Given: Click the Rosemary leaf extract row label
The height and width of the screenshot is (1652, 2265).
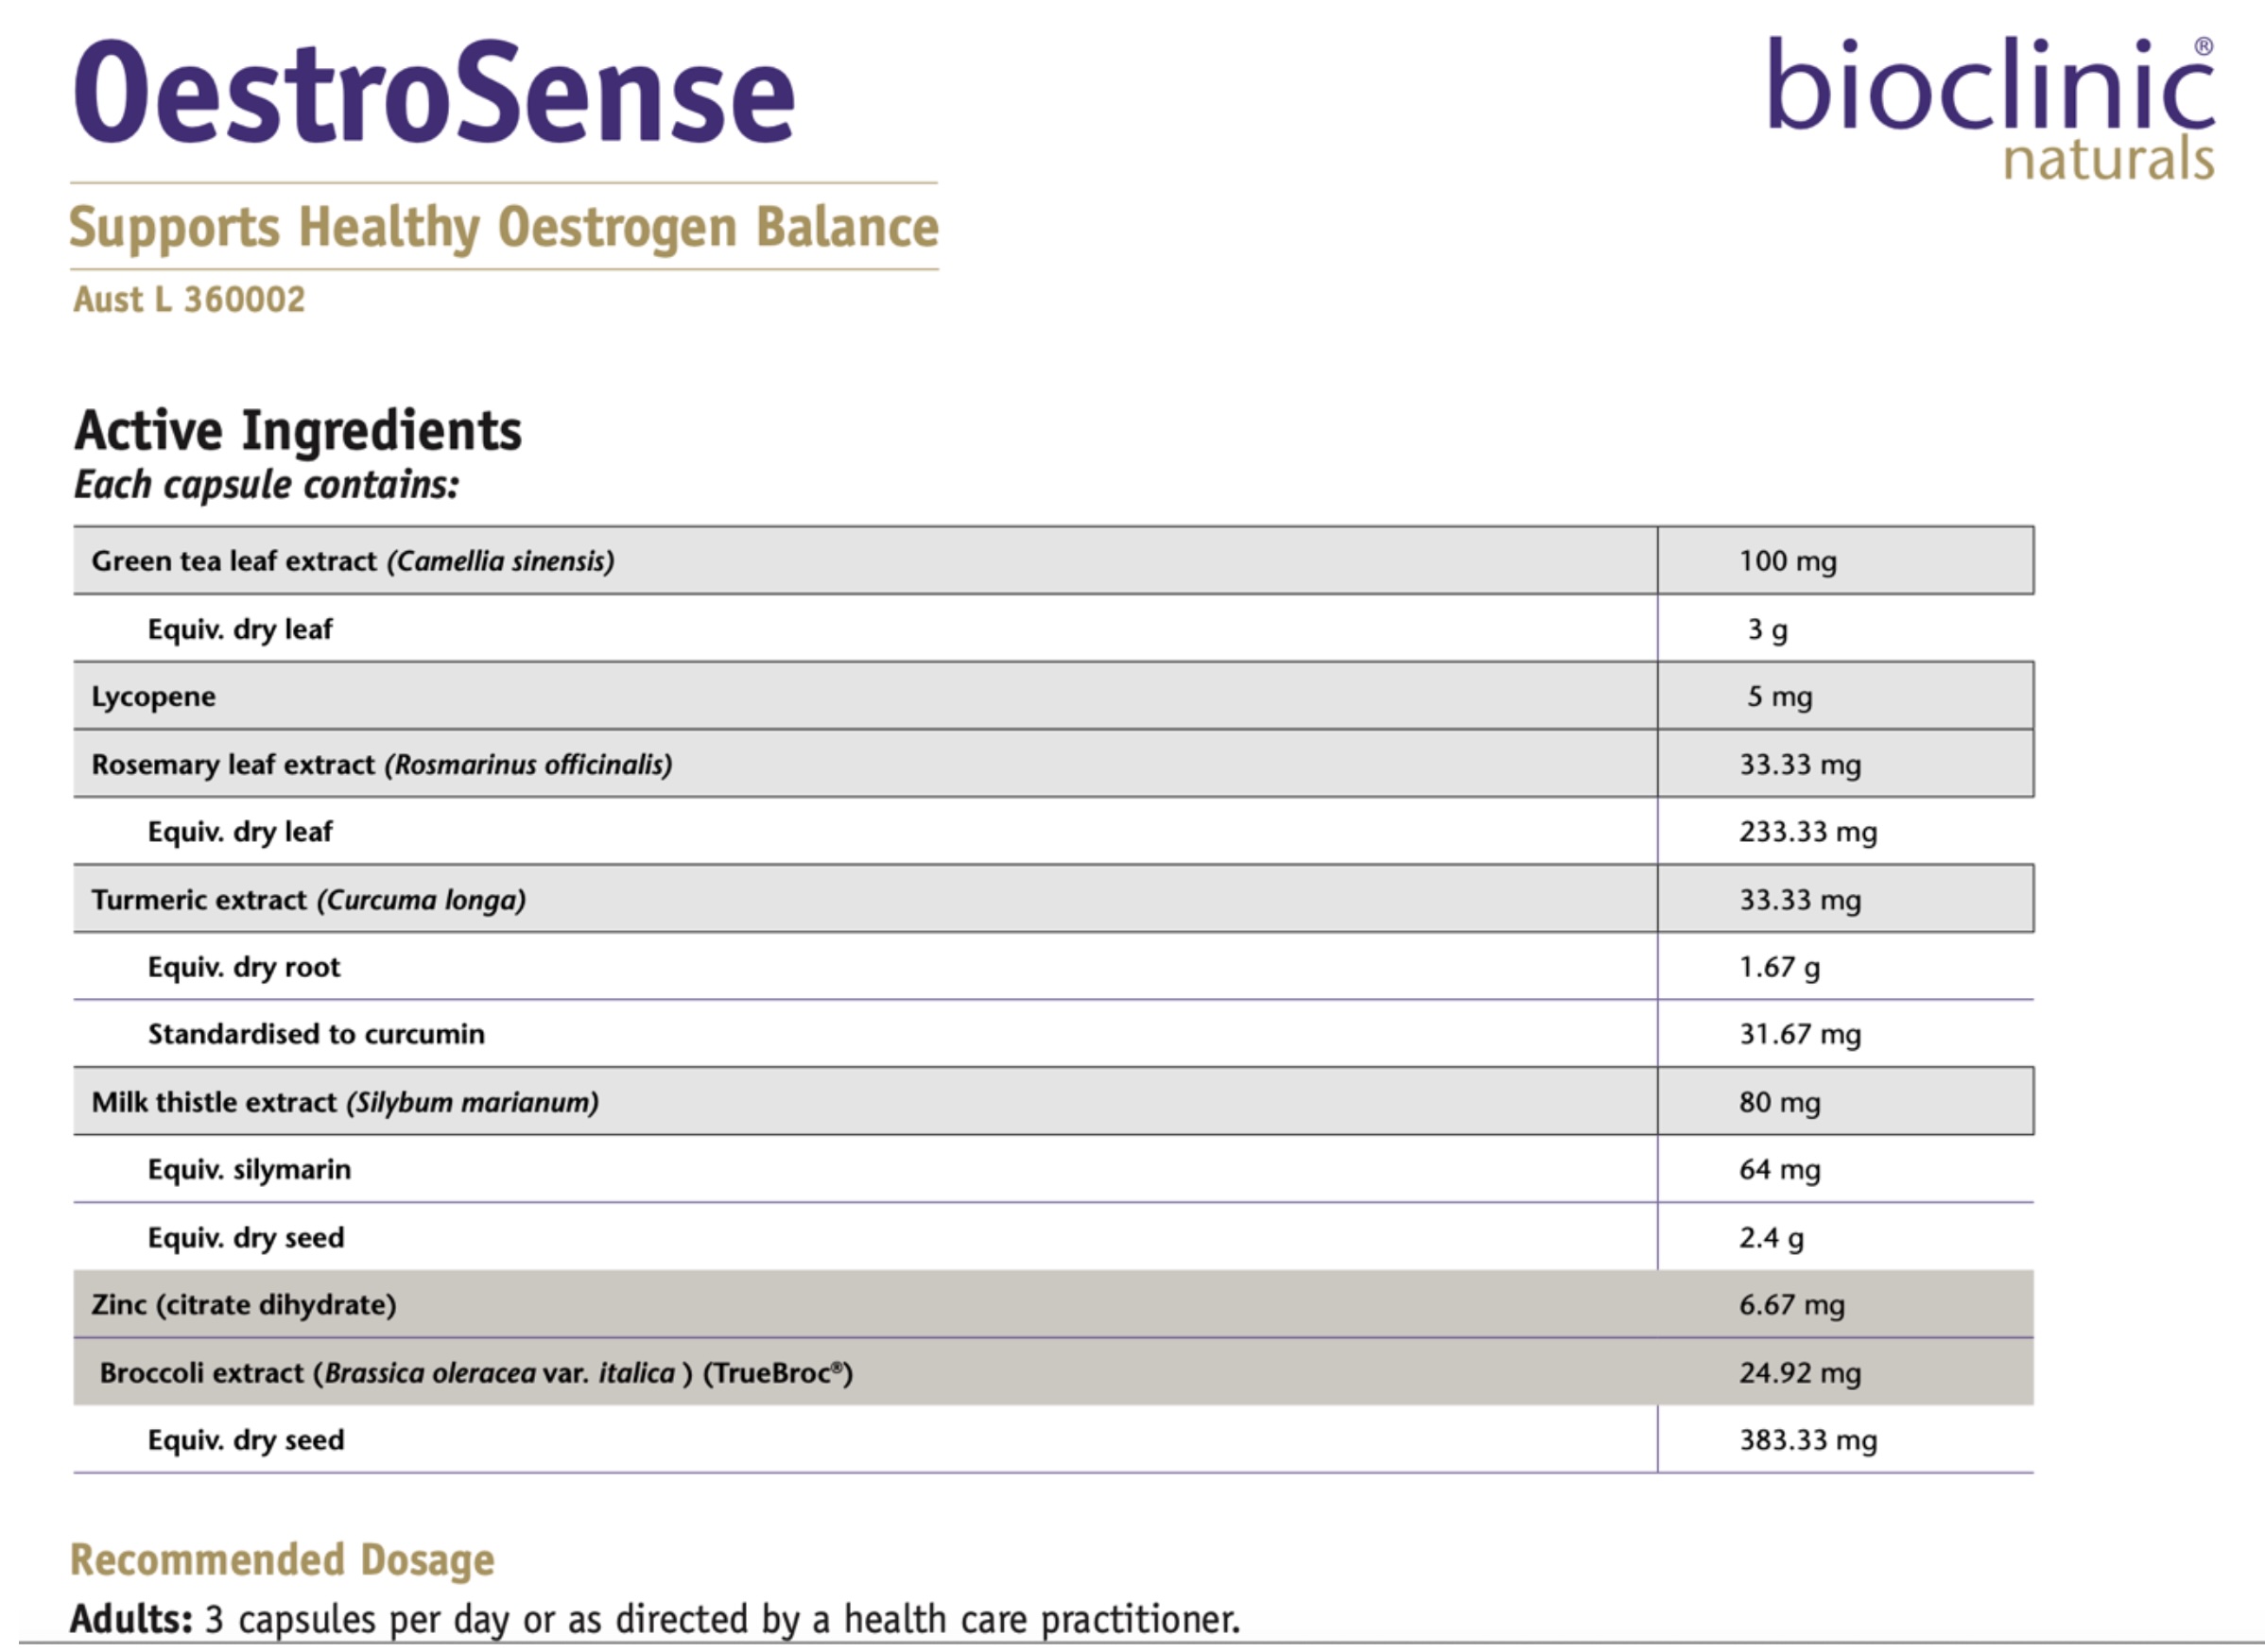Looking at the screenshot, I should [x=381, y=765].
